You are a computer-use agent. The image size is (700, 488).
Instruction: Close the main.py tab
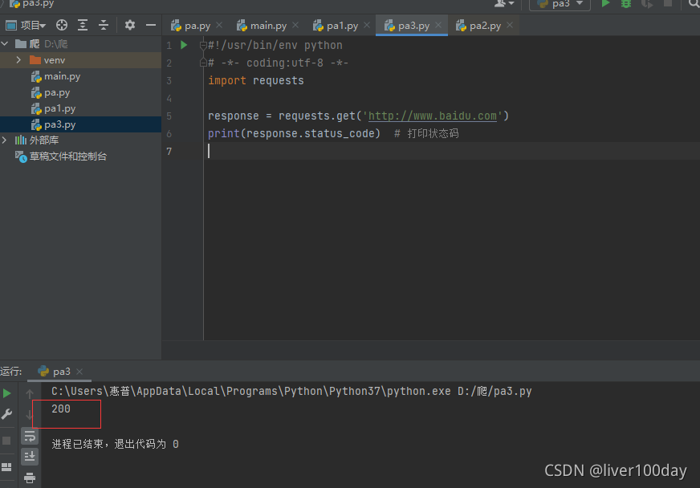point(295,26)
